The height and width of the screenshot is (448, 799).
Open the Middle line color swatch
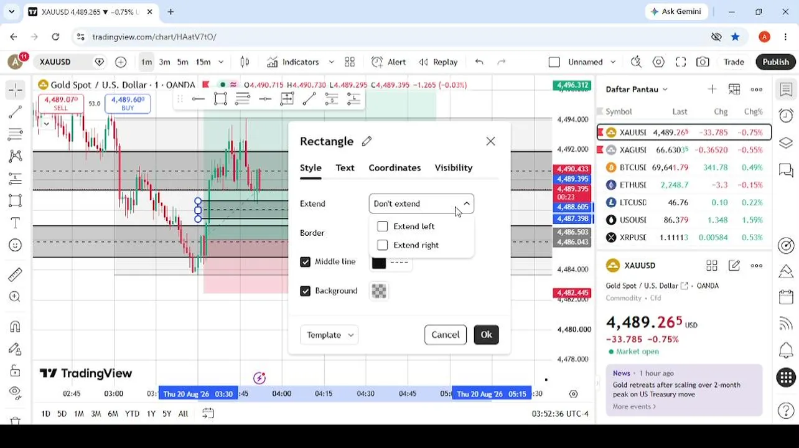(378, 262)
